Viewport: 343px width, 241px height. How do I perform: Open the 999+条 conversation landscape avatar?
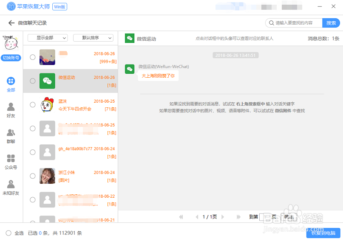pos(47,57)
